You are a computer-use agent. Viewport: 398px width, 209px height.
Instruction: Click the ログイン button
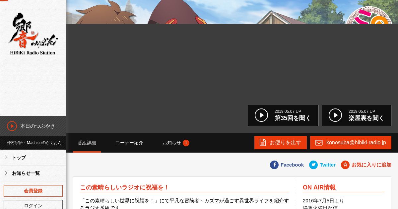point(33,205)
